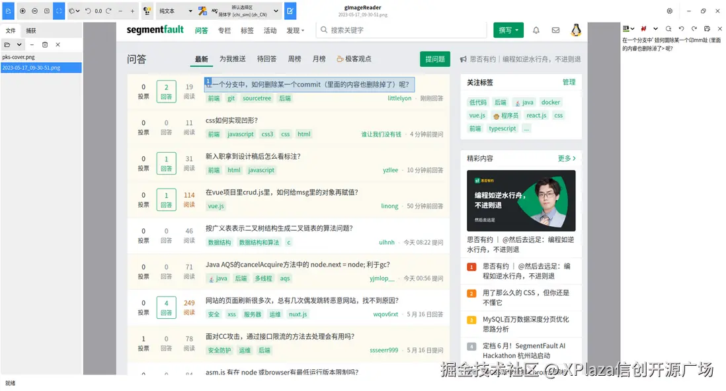Screen dimensions: 726x391
Task: Open the image controls (brightness/contrast) tool
Action: pyautogui.click(x=147, y=11)
